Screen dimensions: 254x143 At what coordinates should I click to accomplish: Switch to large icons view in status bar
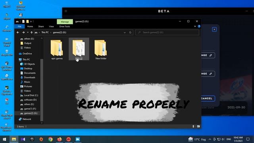198,126
